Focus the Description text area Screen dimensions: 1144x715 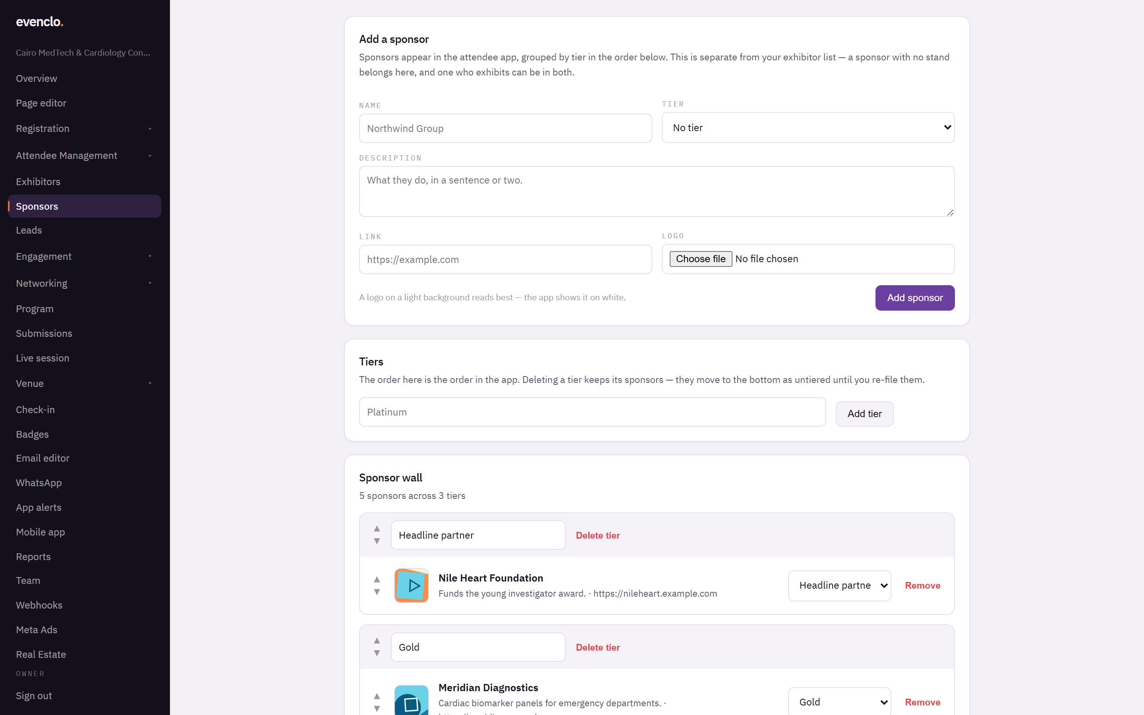coord(657,191)
